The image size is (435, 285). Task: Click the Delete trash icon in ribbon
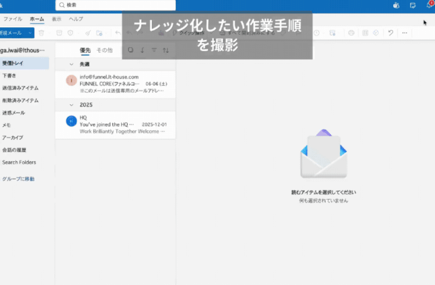tap(41, 33)
